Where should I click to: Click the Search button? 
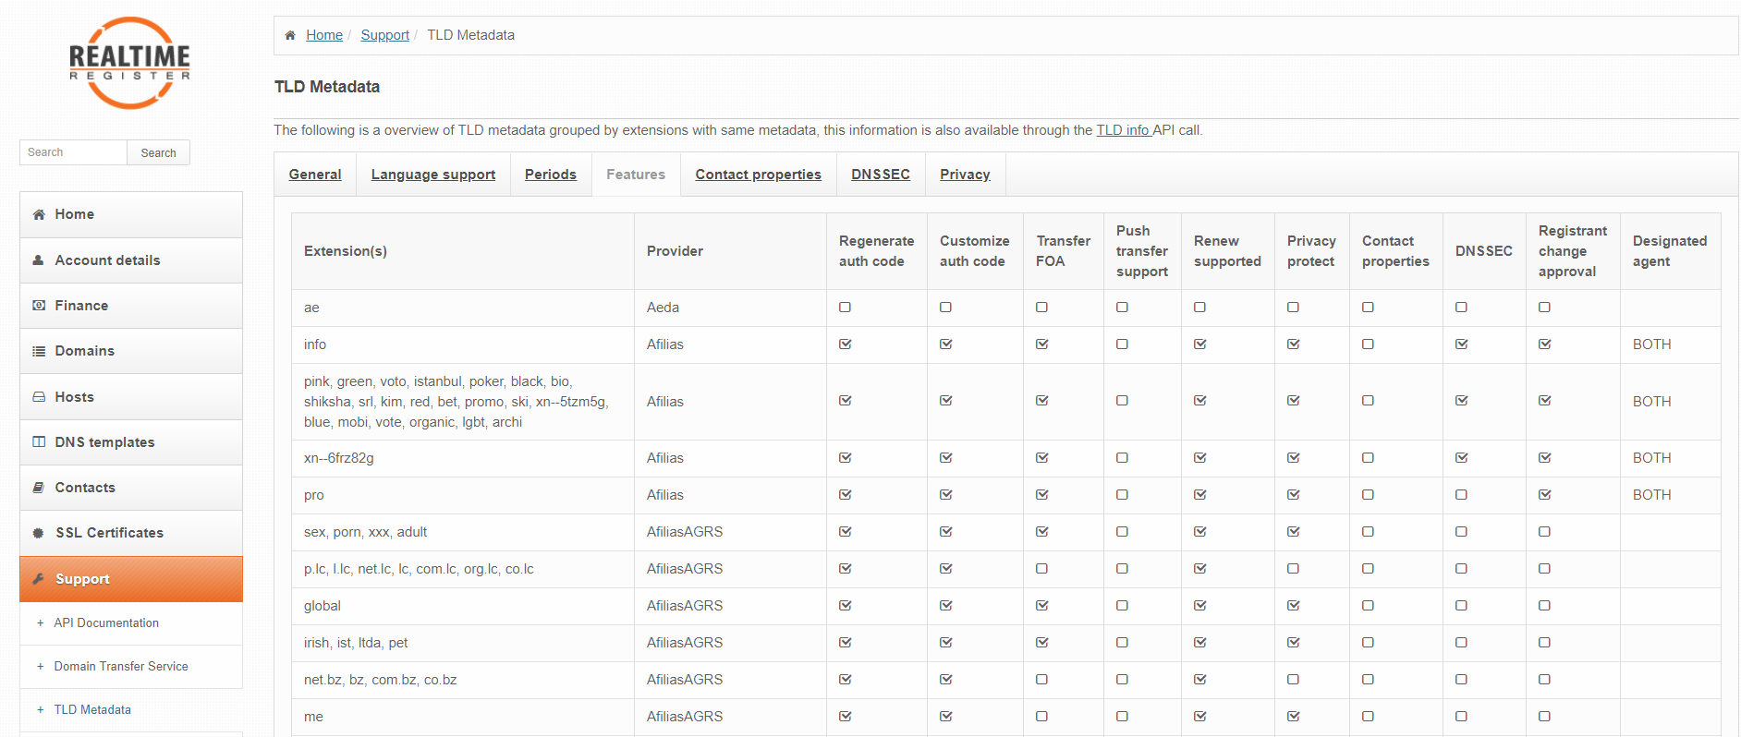click(x=158, y=152)
